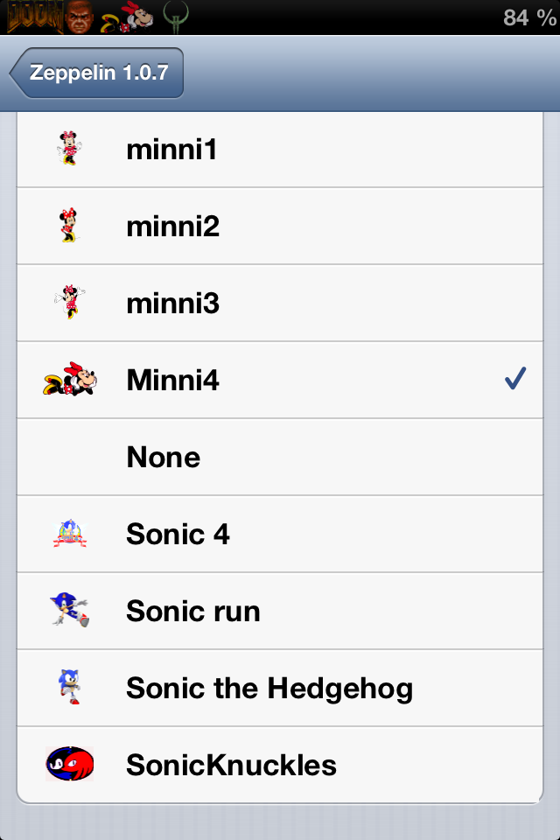Screen dimensions: 560x840
Task: Click the minni3 theme icon
Action: tap(69, 303)
